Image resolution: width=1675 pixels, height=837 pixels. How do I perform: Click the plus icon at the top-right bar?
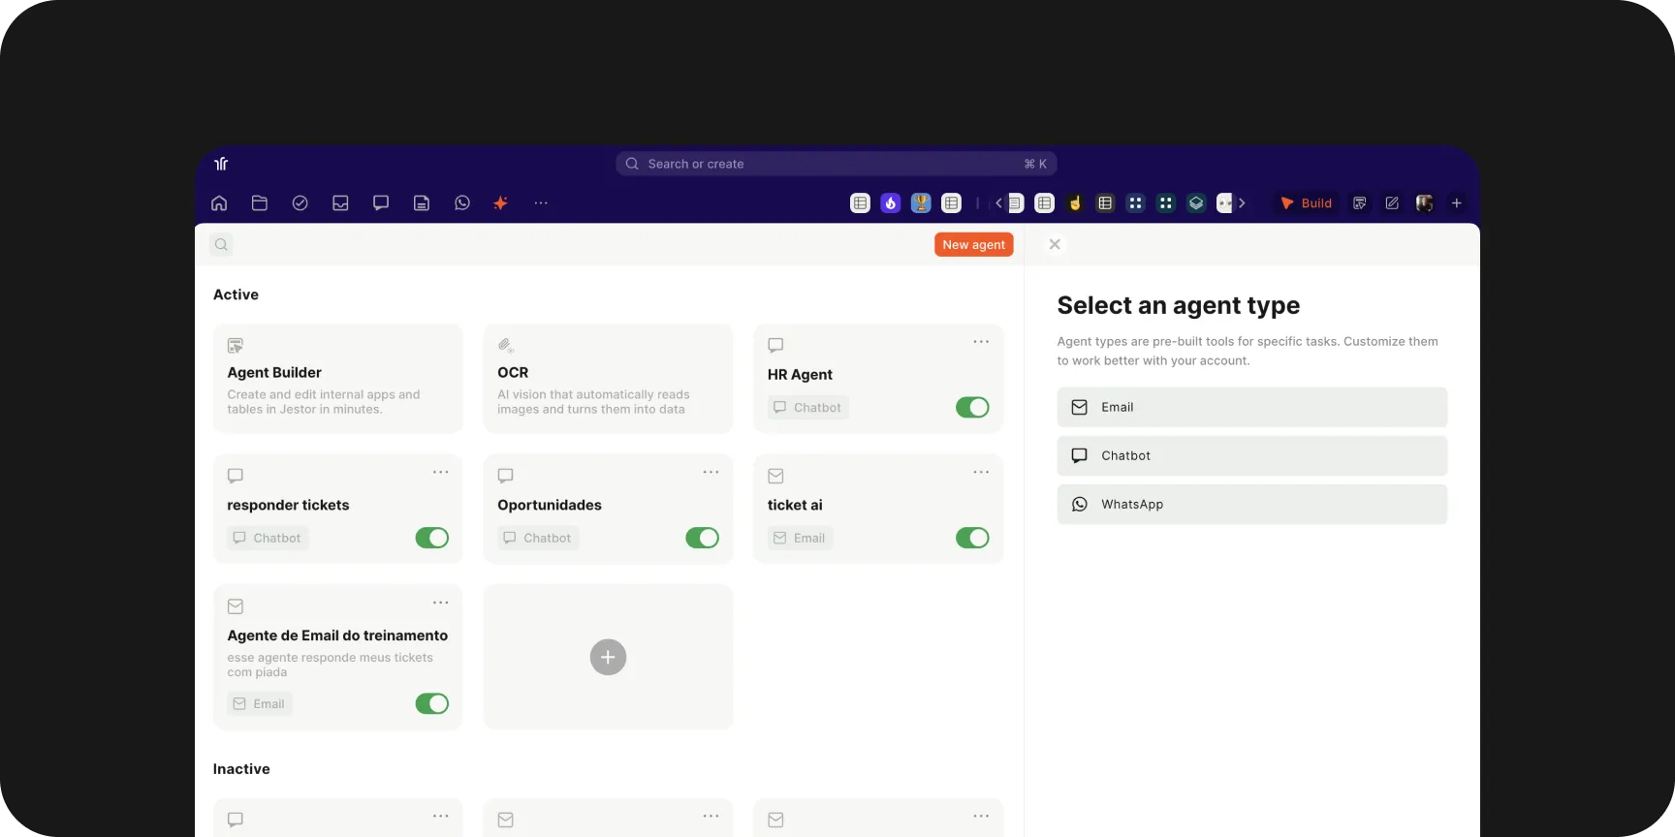pyautogui.click(x=1456, y=202)
